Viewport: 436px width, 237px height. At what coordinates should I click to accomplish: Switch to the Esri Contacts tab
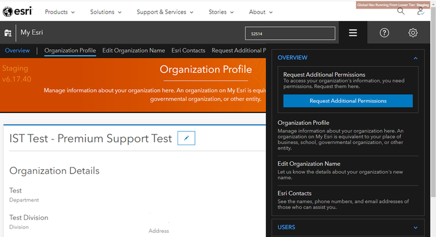click(188, 51)
